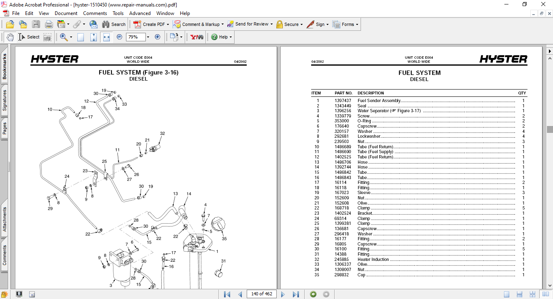Click the green Previous View arrow
This screenshot has width=553, height=299.
click(x=313, y=294)
